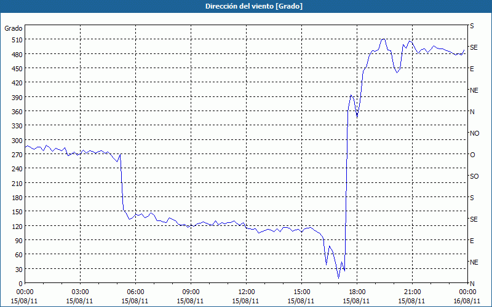Click the 450 degree axis label
Screen dimensions: 492x307
pos(18,69)
